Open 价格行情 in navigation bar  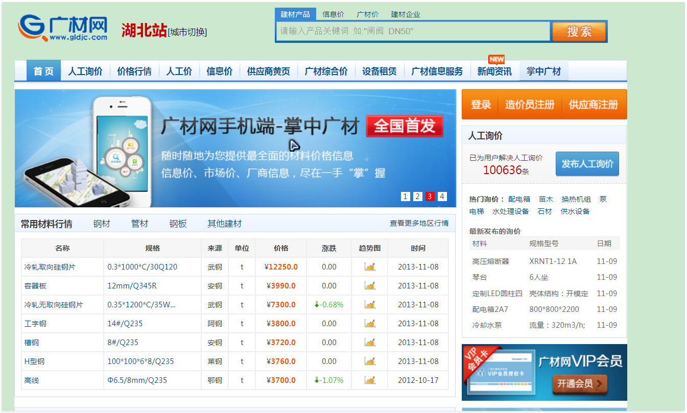click(x=134, y=71)
